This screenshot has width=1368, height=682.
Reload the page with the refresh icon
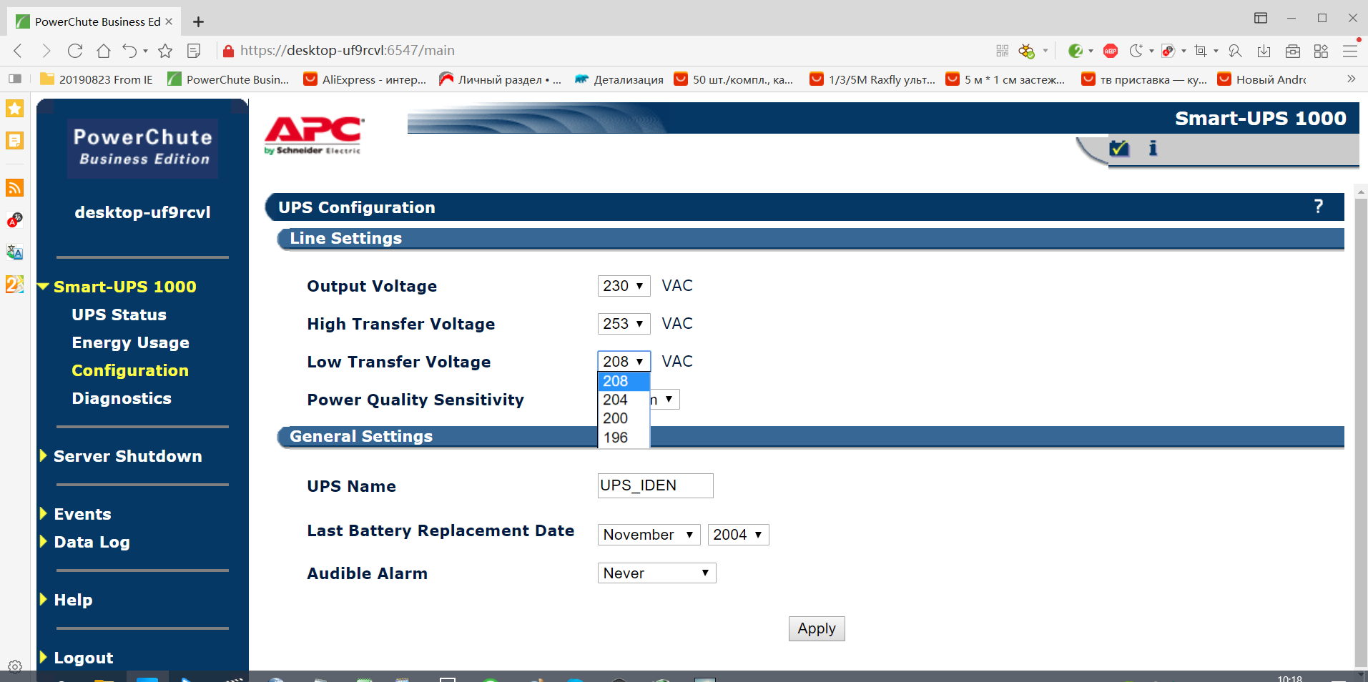(75, 51)
